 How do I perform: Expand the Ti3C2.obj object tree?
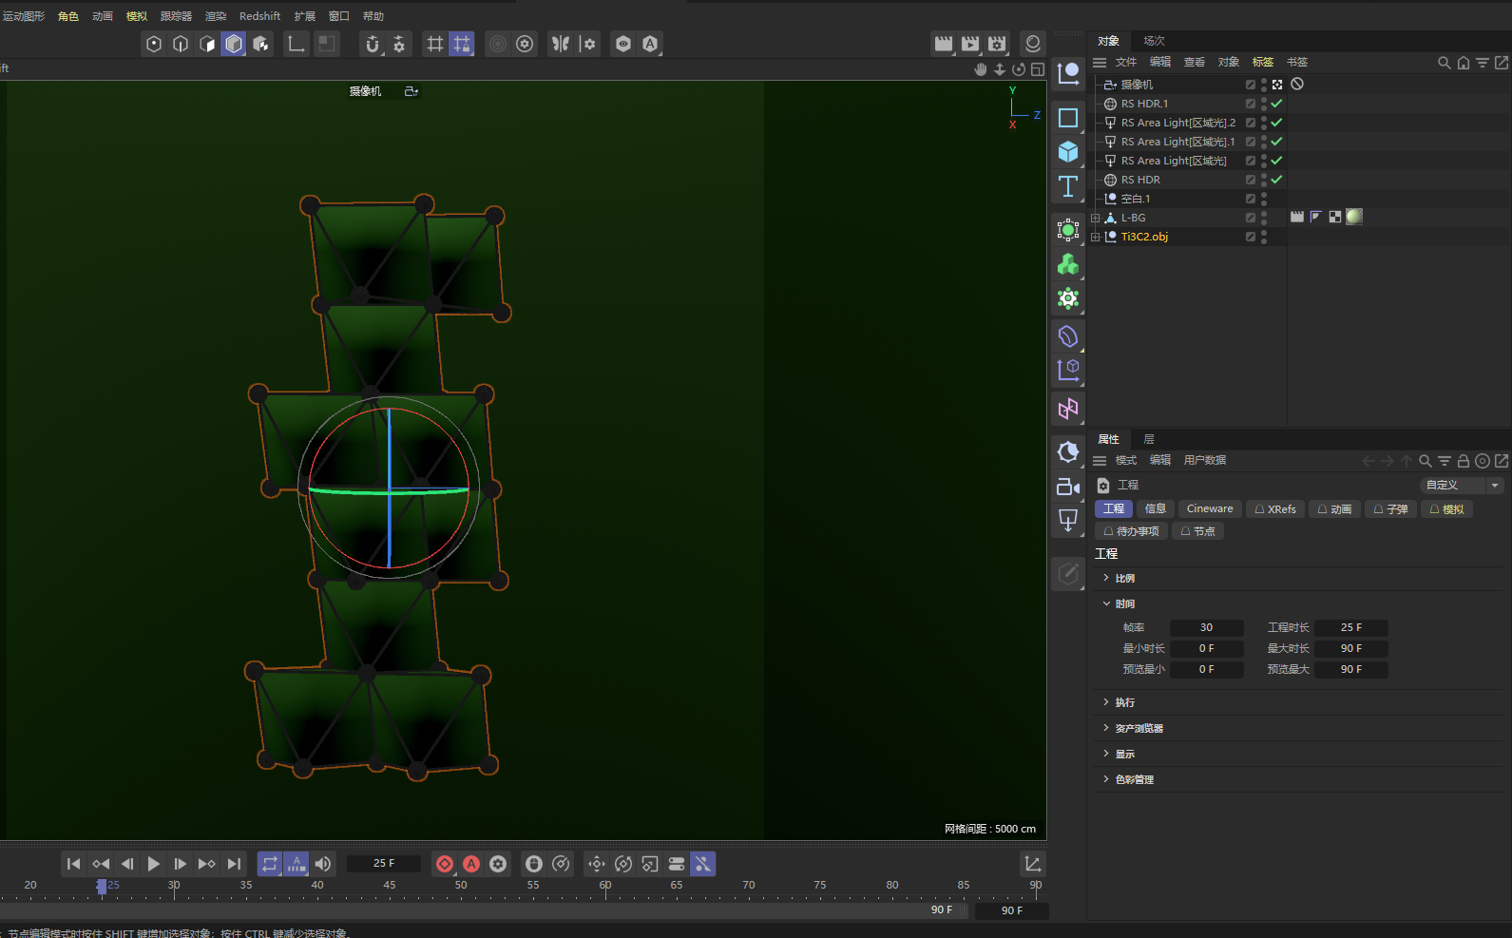click(x=1095, y=237)
